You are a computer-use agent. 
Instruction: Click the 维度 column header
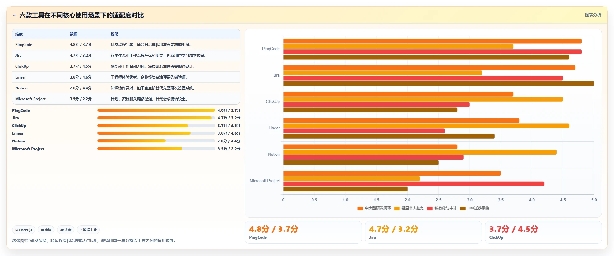pyautogui.click(x=19, y=34)
